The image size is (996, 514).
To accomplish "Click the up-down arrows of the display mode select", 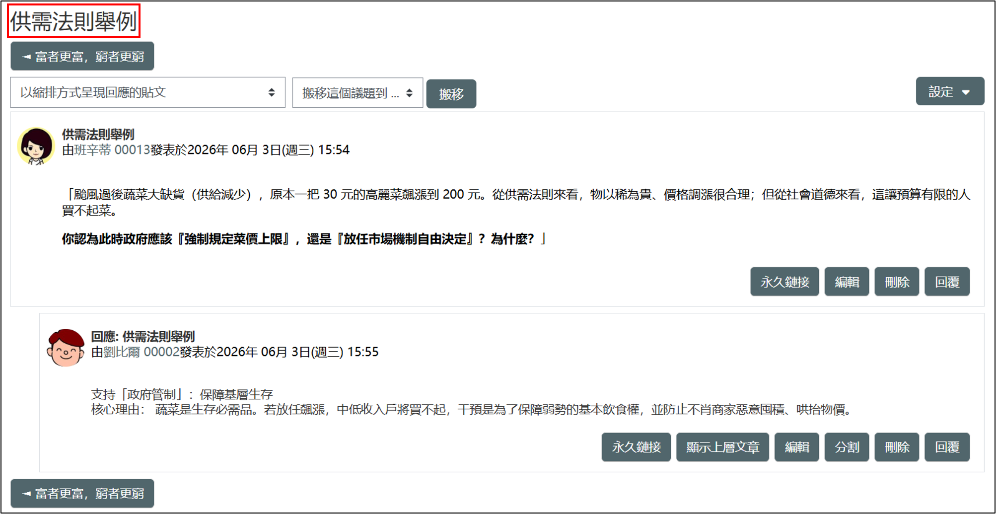I will [272, 92].
